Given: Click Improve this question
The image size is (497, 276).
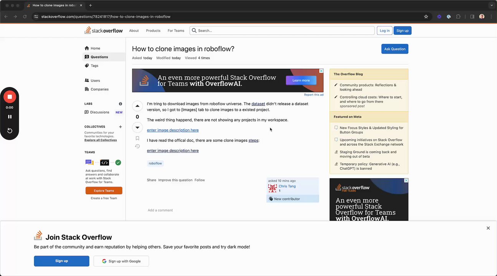Looking at the screenshot, I should pos(175,180).
